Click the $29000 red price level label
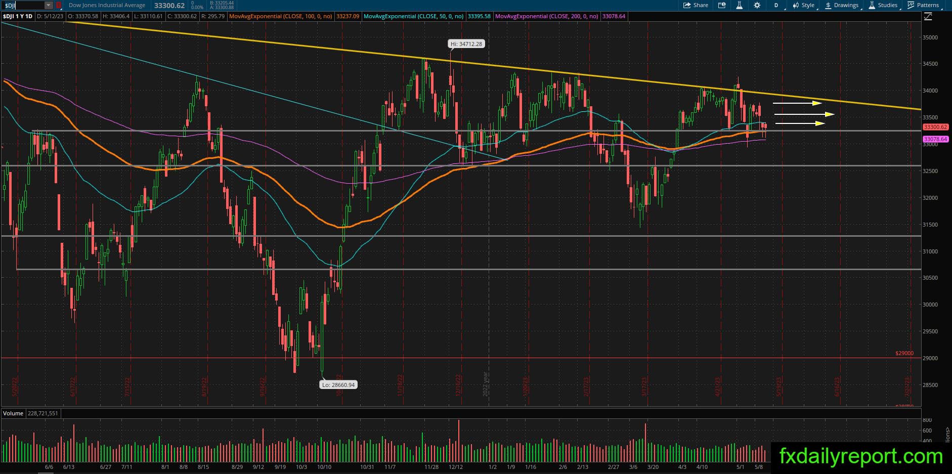The width and height of the screenshot is (952, 474). tap(904, 353)
